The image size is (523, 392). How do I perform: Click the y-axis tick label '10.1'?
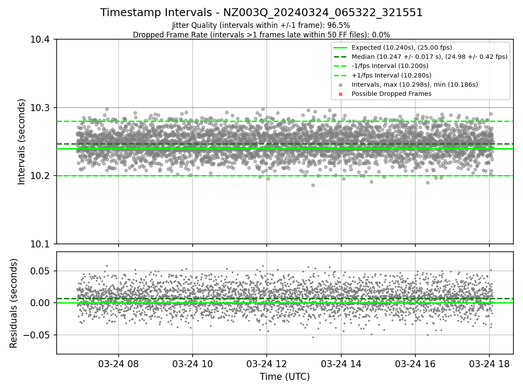(41, 244)
